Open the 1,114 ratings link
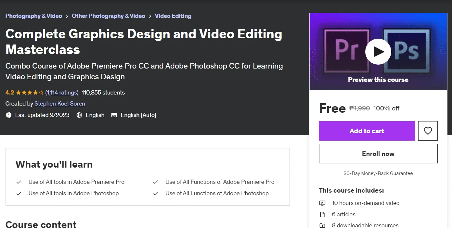The image size is (452, 228). (62, 93)
